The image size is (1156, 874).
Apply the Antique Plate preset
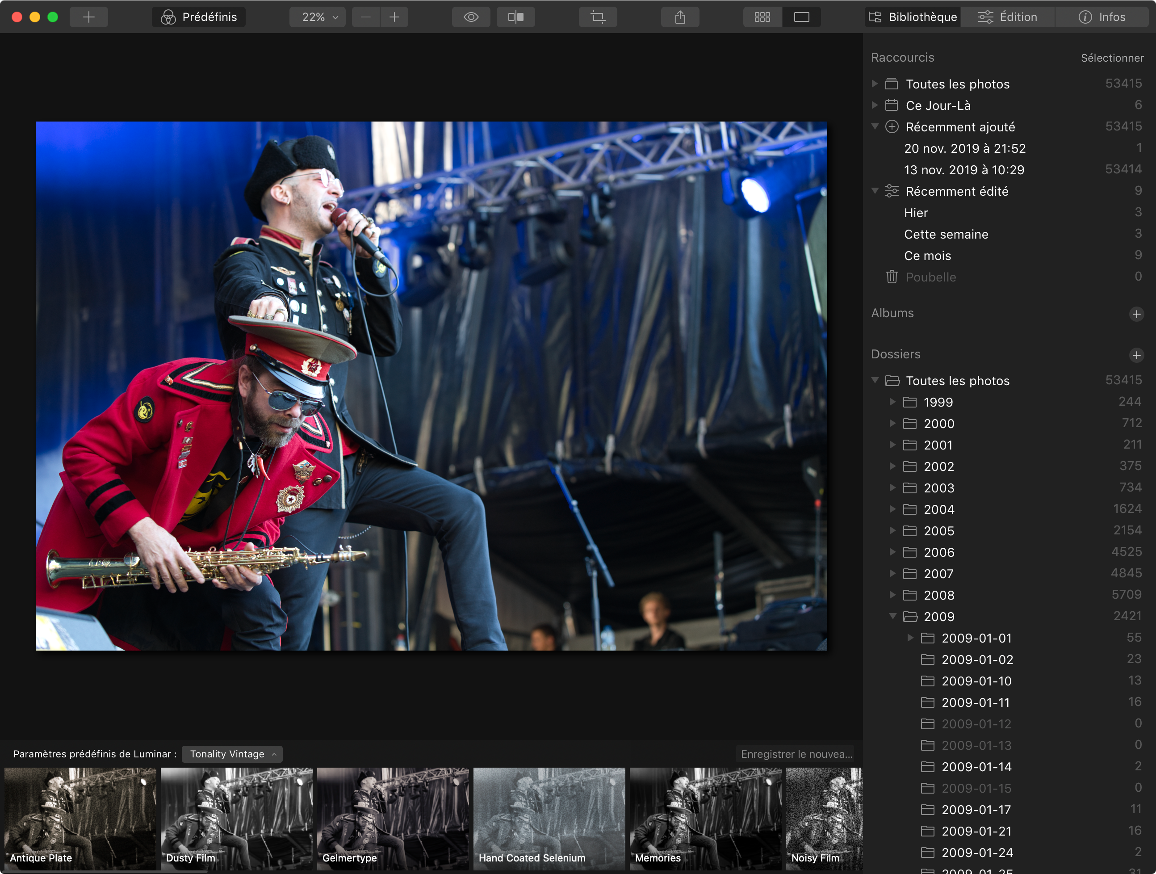pyautogui.click(x=80, y=818)
